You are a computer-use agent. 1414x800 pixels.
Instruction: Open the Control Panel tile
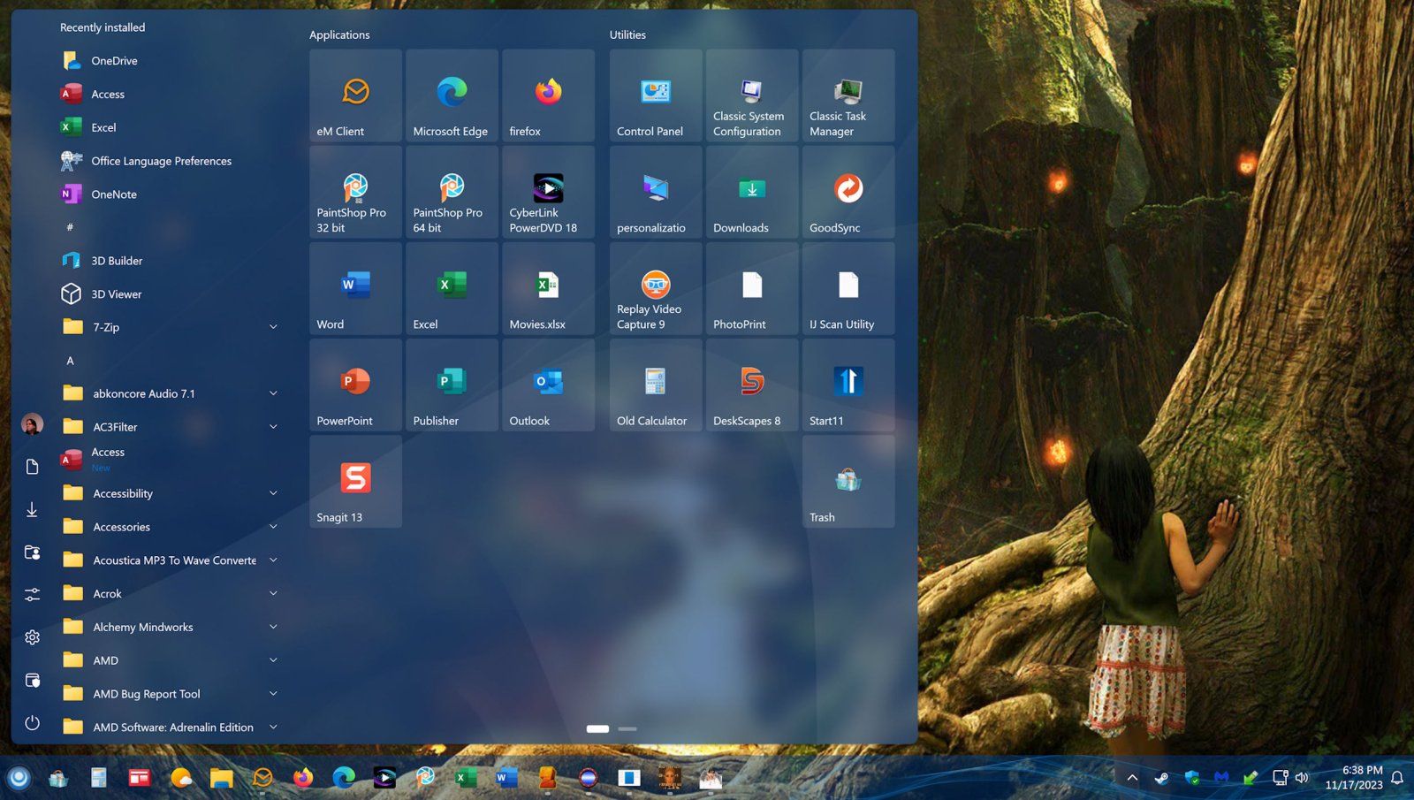[x=656, y=95]
